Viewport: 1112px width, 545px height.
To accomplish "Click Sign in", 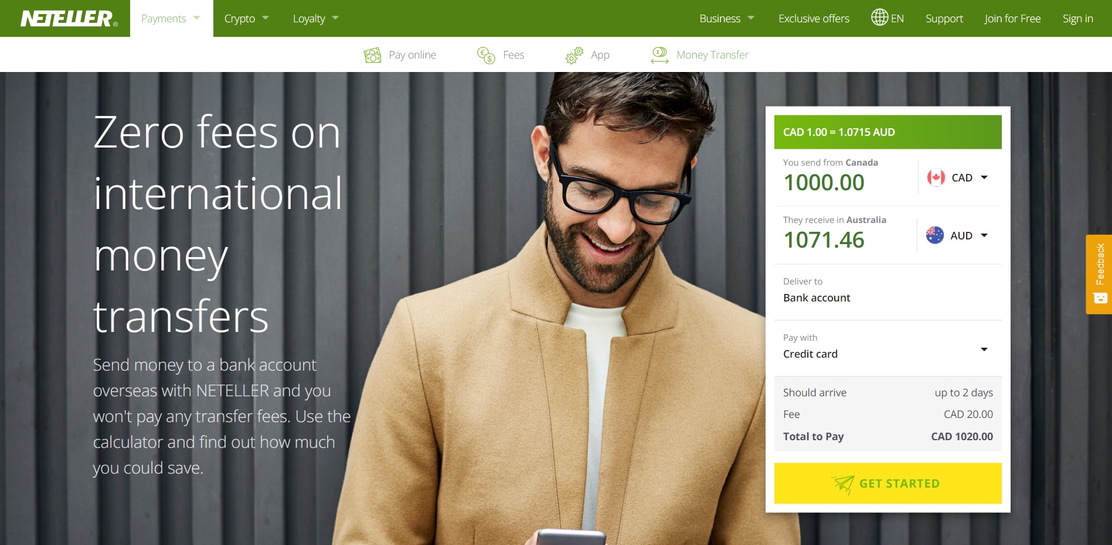I will coord(1077,19).
